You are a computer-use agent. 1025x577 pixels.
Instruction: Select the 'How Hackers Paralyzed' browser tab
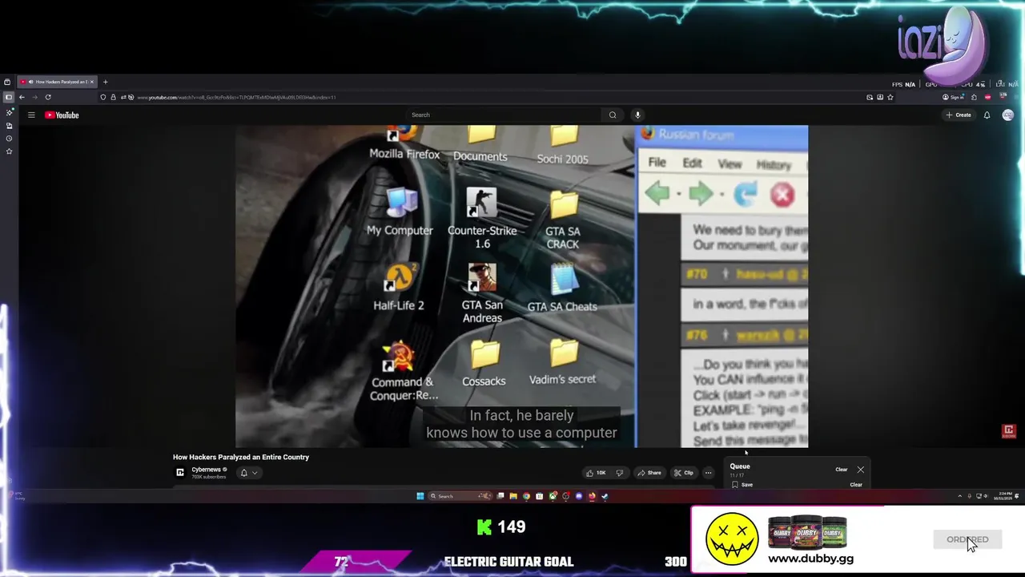(x=57, y=82)
